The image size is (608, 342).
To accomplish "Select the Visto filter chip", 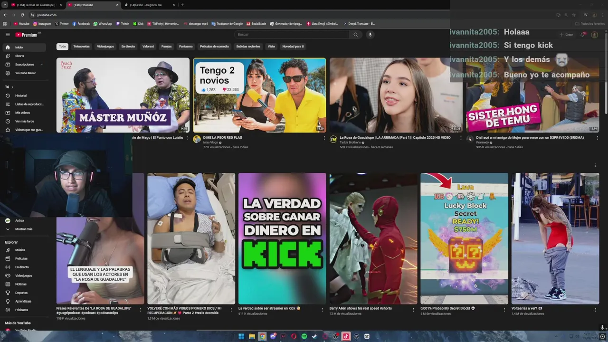I will 271,47.
